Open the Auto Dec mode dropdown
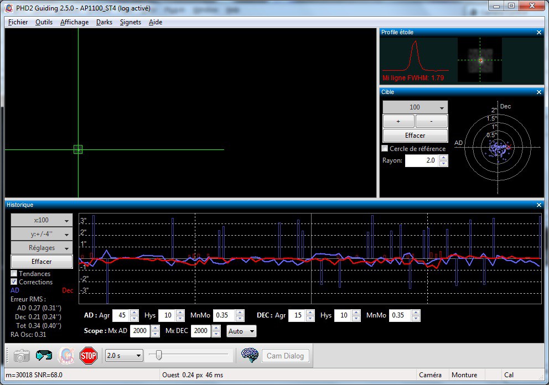The height and width of the screenshot is (385, 549). click(x=241, y=331)
